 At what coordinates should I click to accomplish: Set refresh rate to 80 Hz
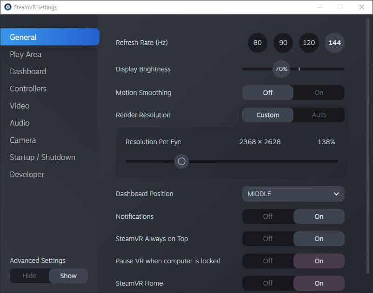[257, 43]
